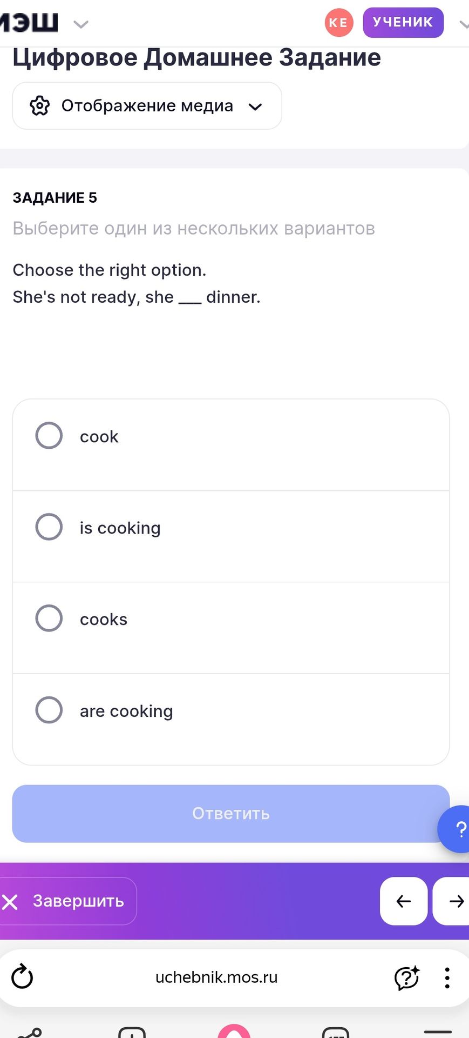Tap the chat sparkle assistant icon
The image size is (469, 1038).
(x=407, y=977)
